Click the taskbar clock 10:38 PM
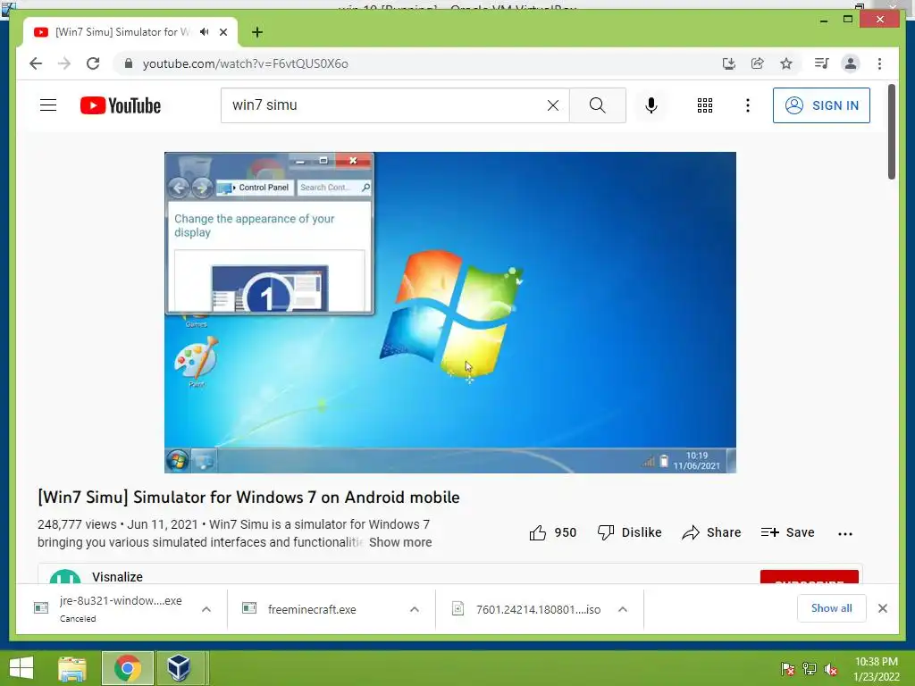Image resolution: width=915 pixels, height=686 pixels. point(876,669)
